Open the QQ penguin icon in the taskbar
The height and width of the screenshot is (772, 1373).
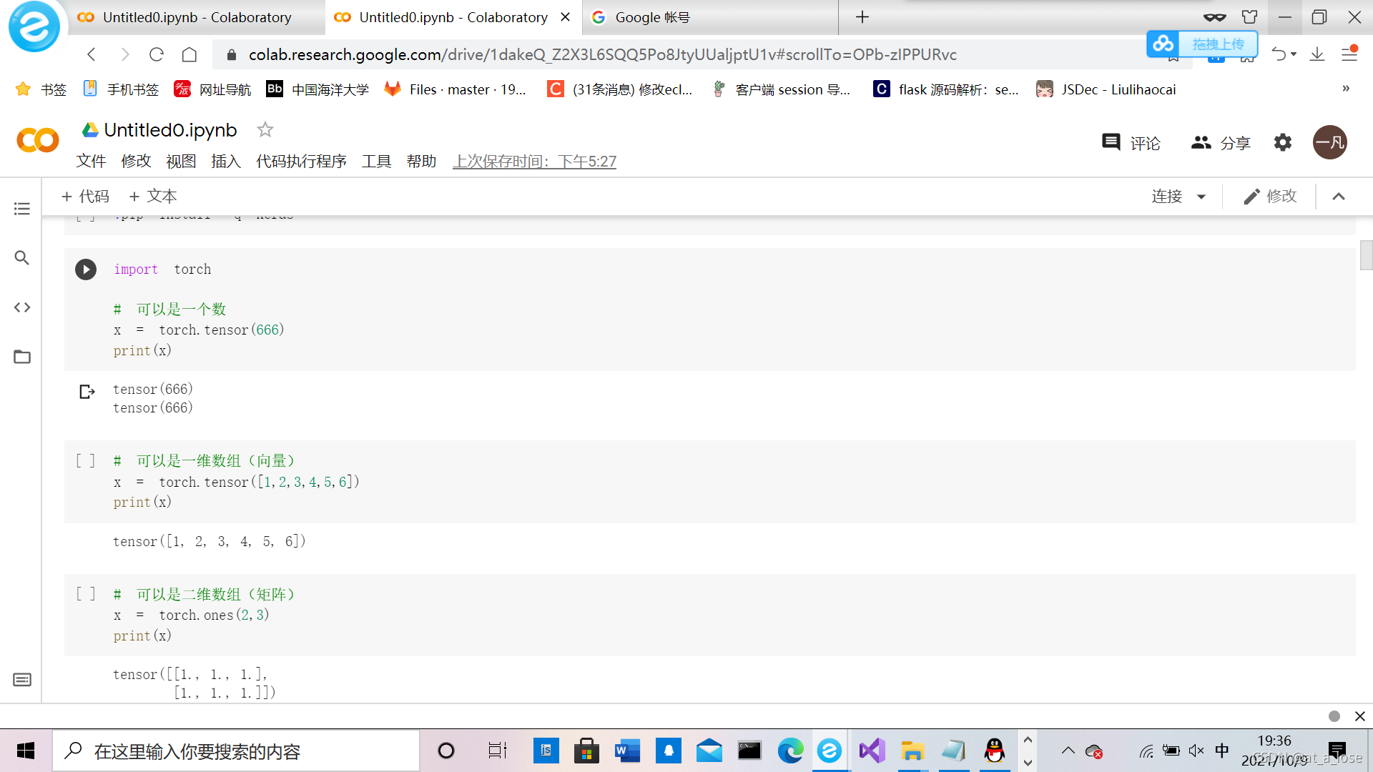coord(994,751)
